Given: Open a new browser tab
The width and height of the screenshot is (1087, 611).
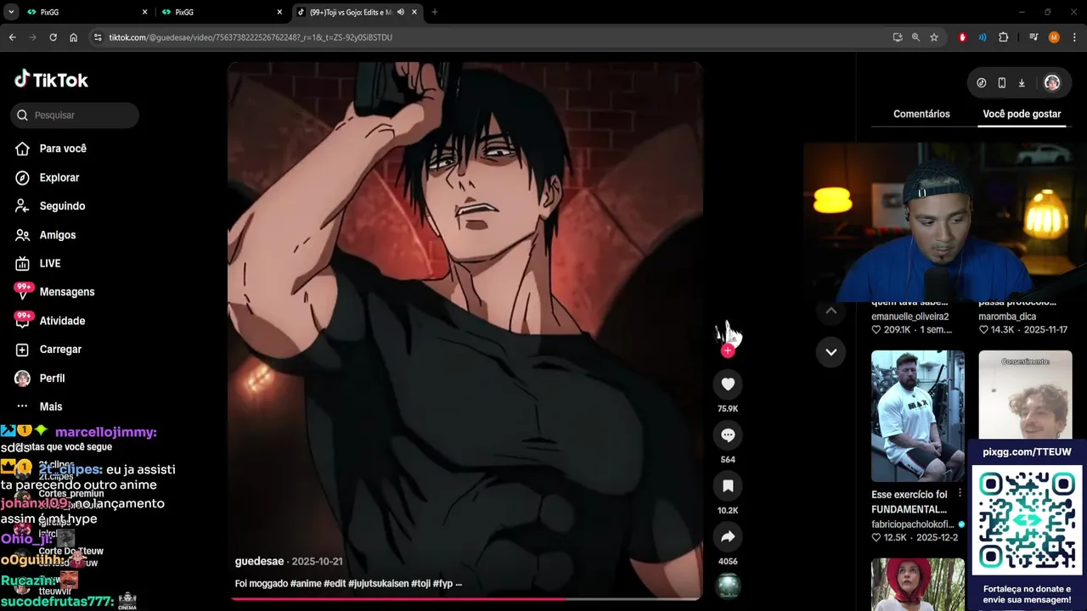Looking at the screenshot, I should pyautogui.click(x=435, y=12).
